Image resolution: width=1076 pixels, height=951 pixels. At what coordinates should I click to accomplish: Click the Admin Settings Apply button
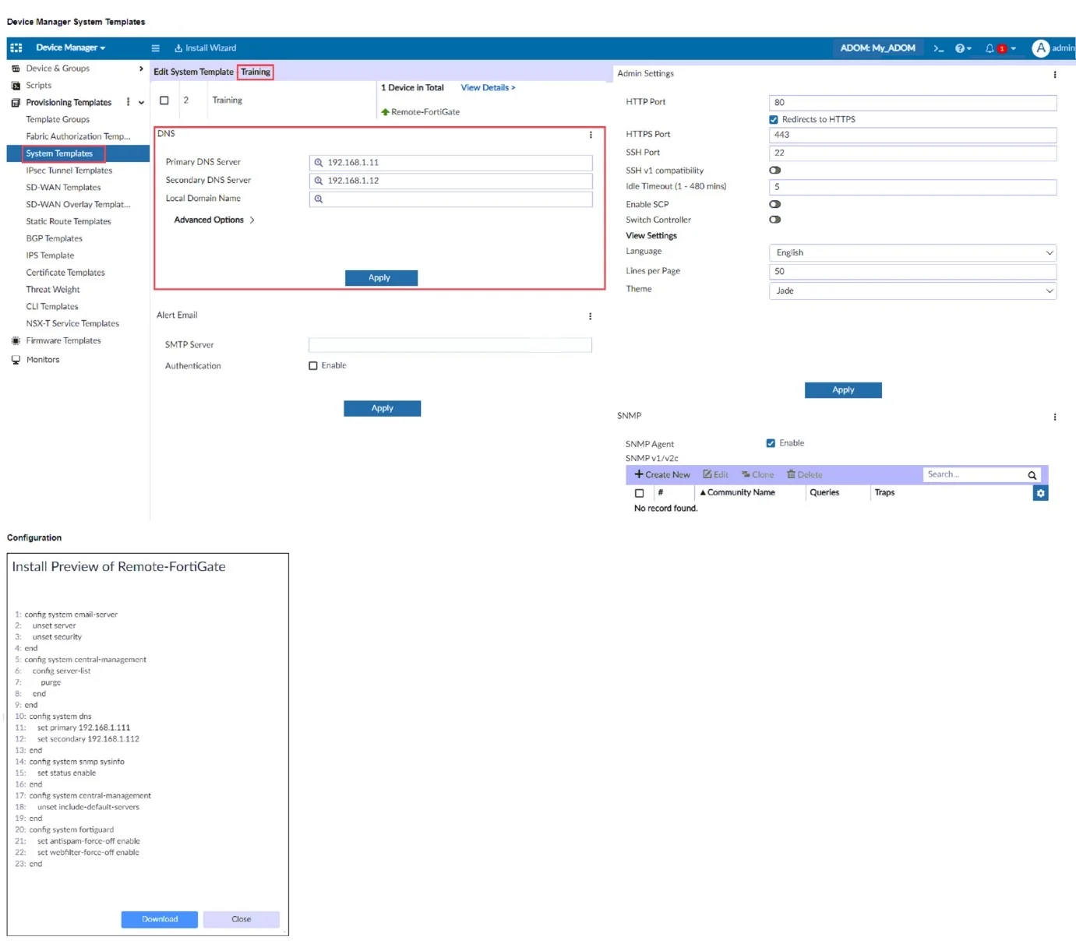pos(843,390)
